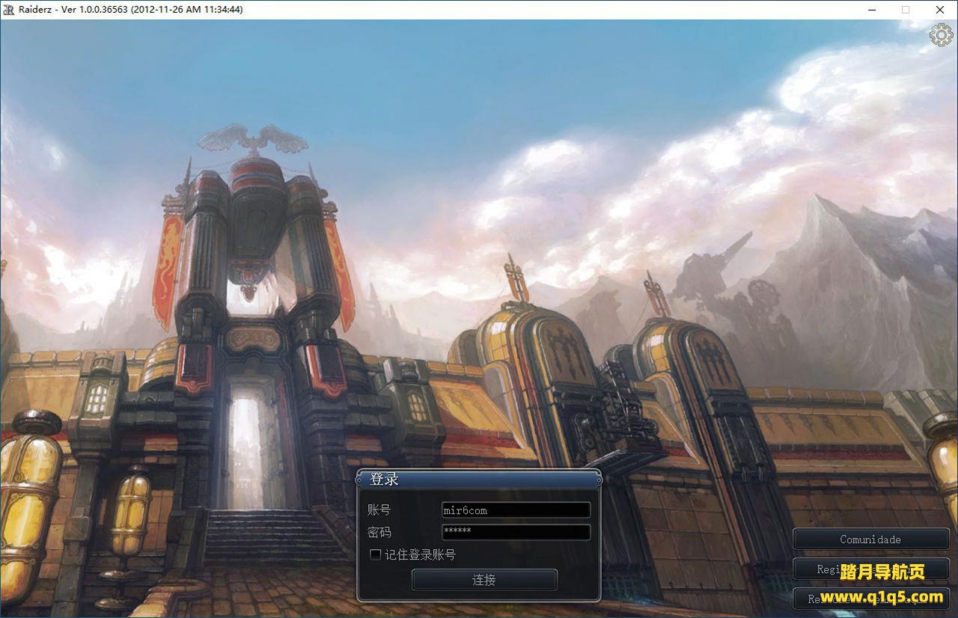
Task: Click into the 密码 password field
Action: point(516,532)
